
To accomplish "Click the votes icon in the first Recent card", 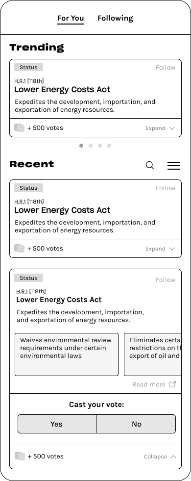I will 19,248.
